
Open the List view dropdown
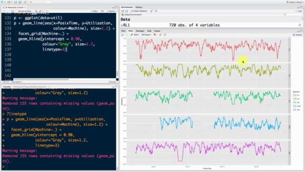click(x=299, y=11)
